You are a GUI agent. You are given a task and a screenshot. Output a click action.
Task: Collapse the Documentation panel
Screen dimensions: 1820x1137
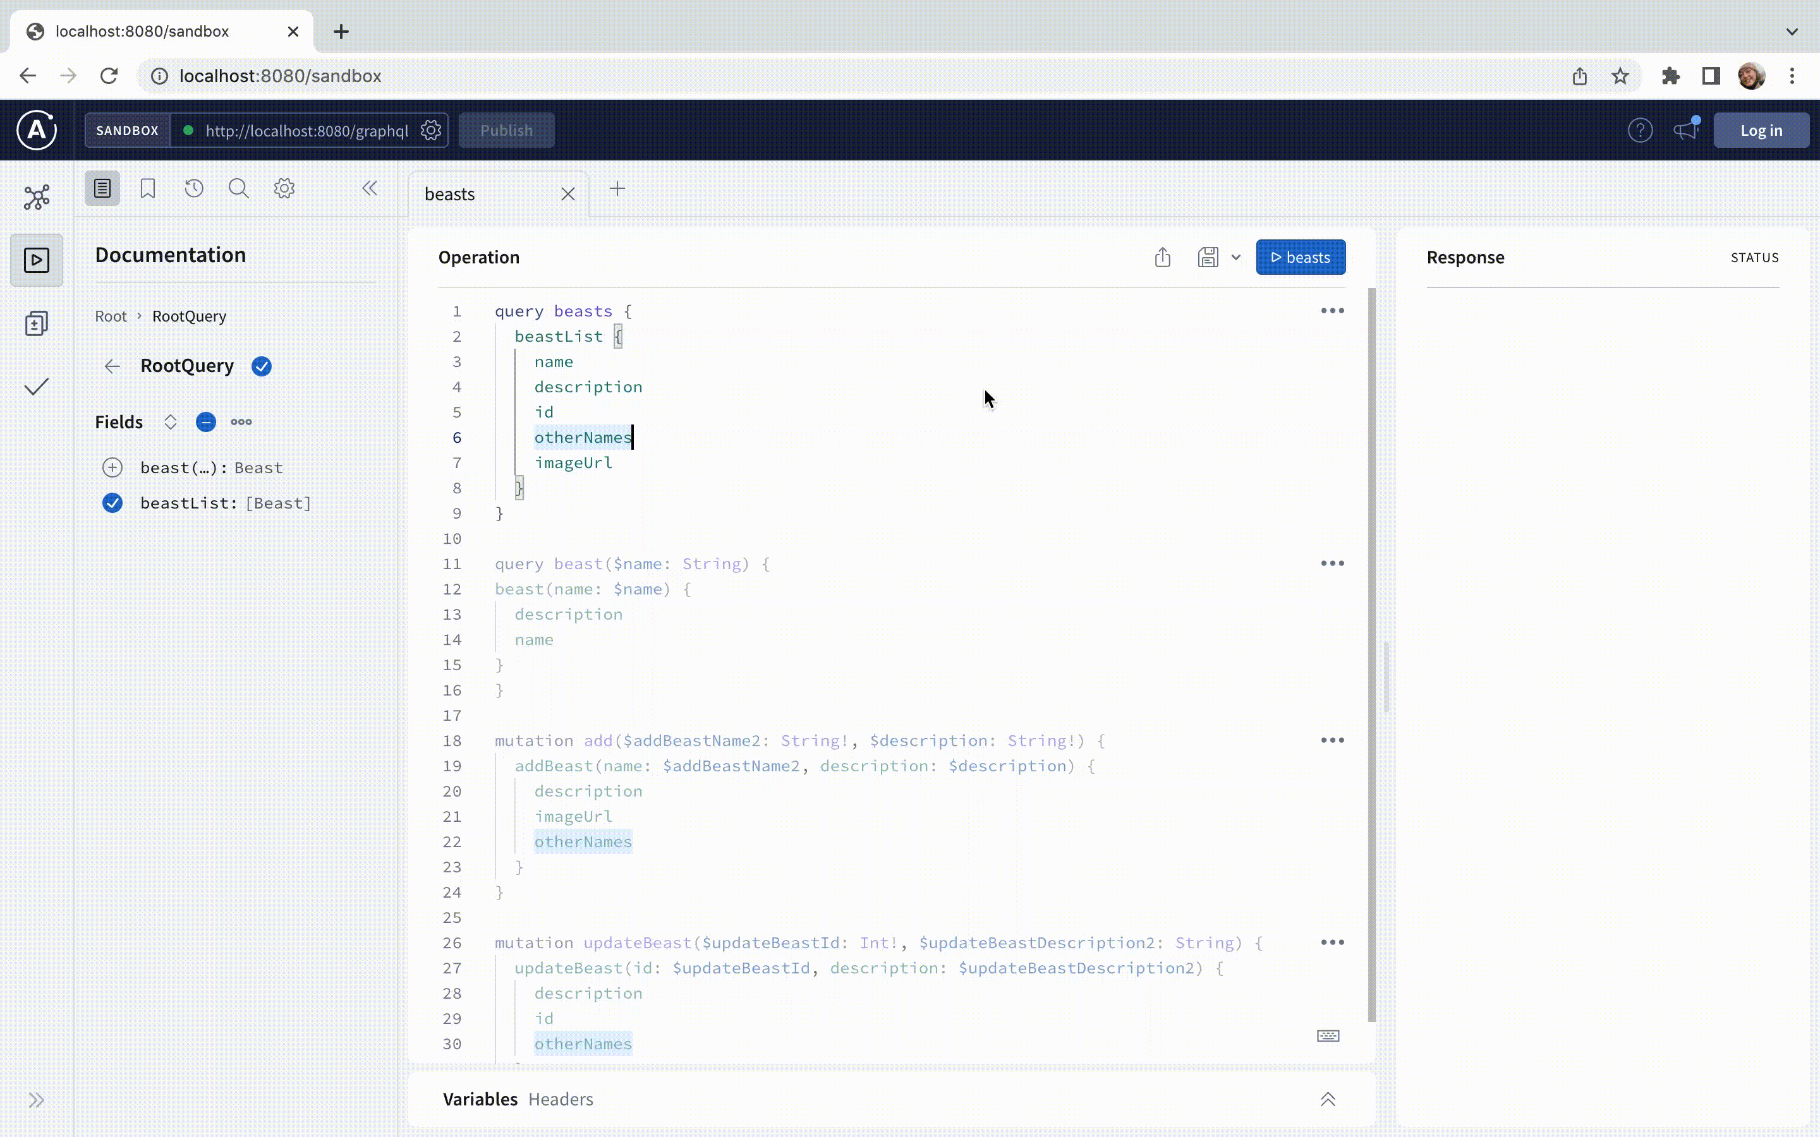(369, 188)
